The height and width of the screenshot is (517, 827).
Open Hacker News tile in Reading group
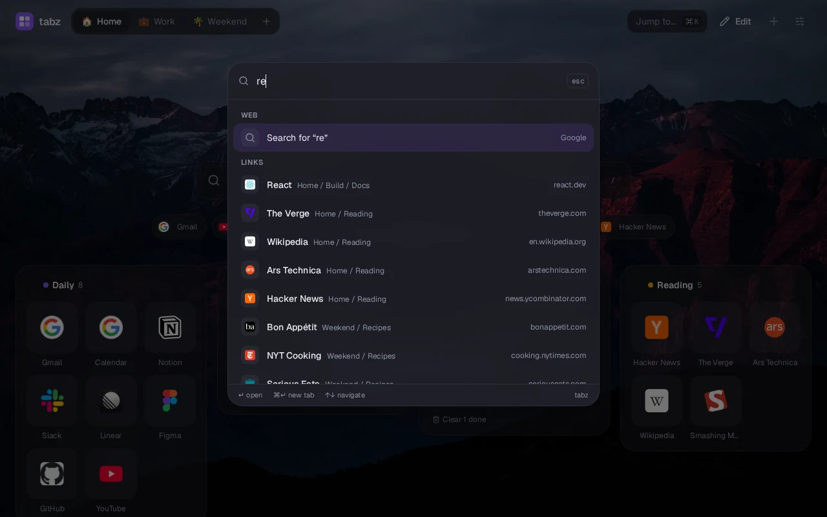656,335
